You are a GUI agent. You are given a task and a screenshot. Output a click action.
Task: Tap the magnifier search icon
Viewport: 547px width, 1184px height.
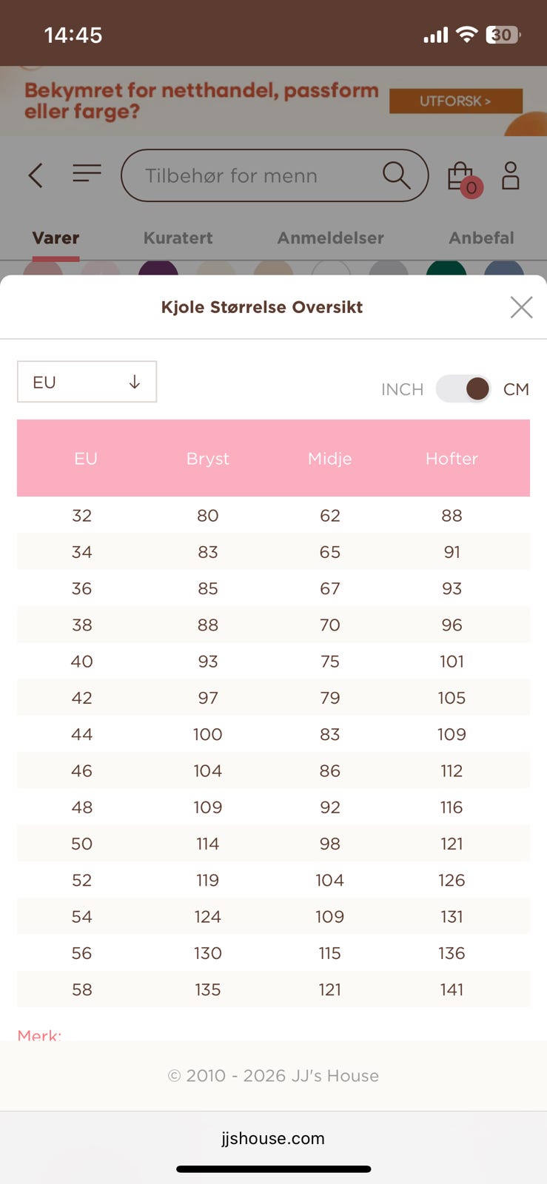tap(396, 175)
